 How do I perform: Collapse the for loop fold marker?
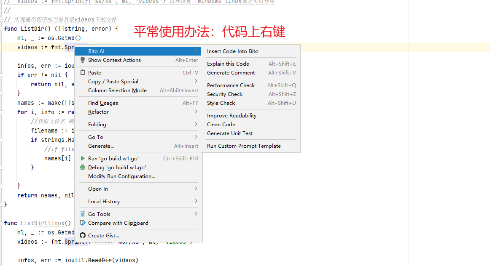2,112
